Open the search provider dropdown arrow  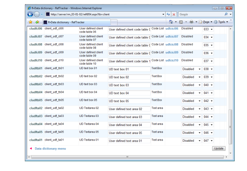click(230, 14)
